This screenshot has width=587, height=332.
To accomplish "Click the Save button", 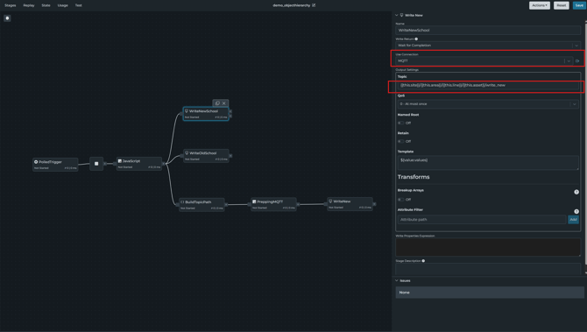I will tap(579, 5).
